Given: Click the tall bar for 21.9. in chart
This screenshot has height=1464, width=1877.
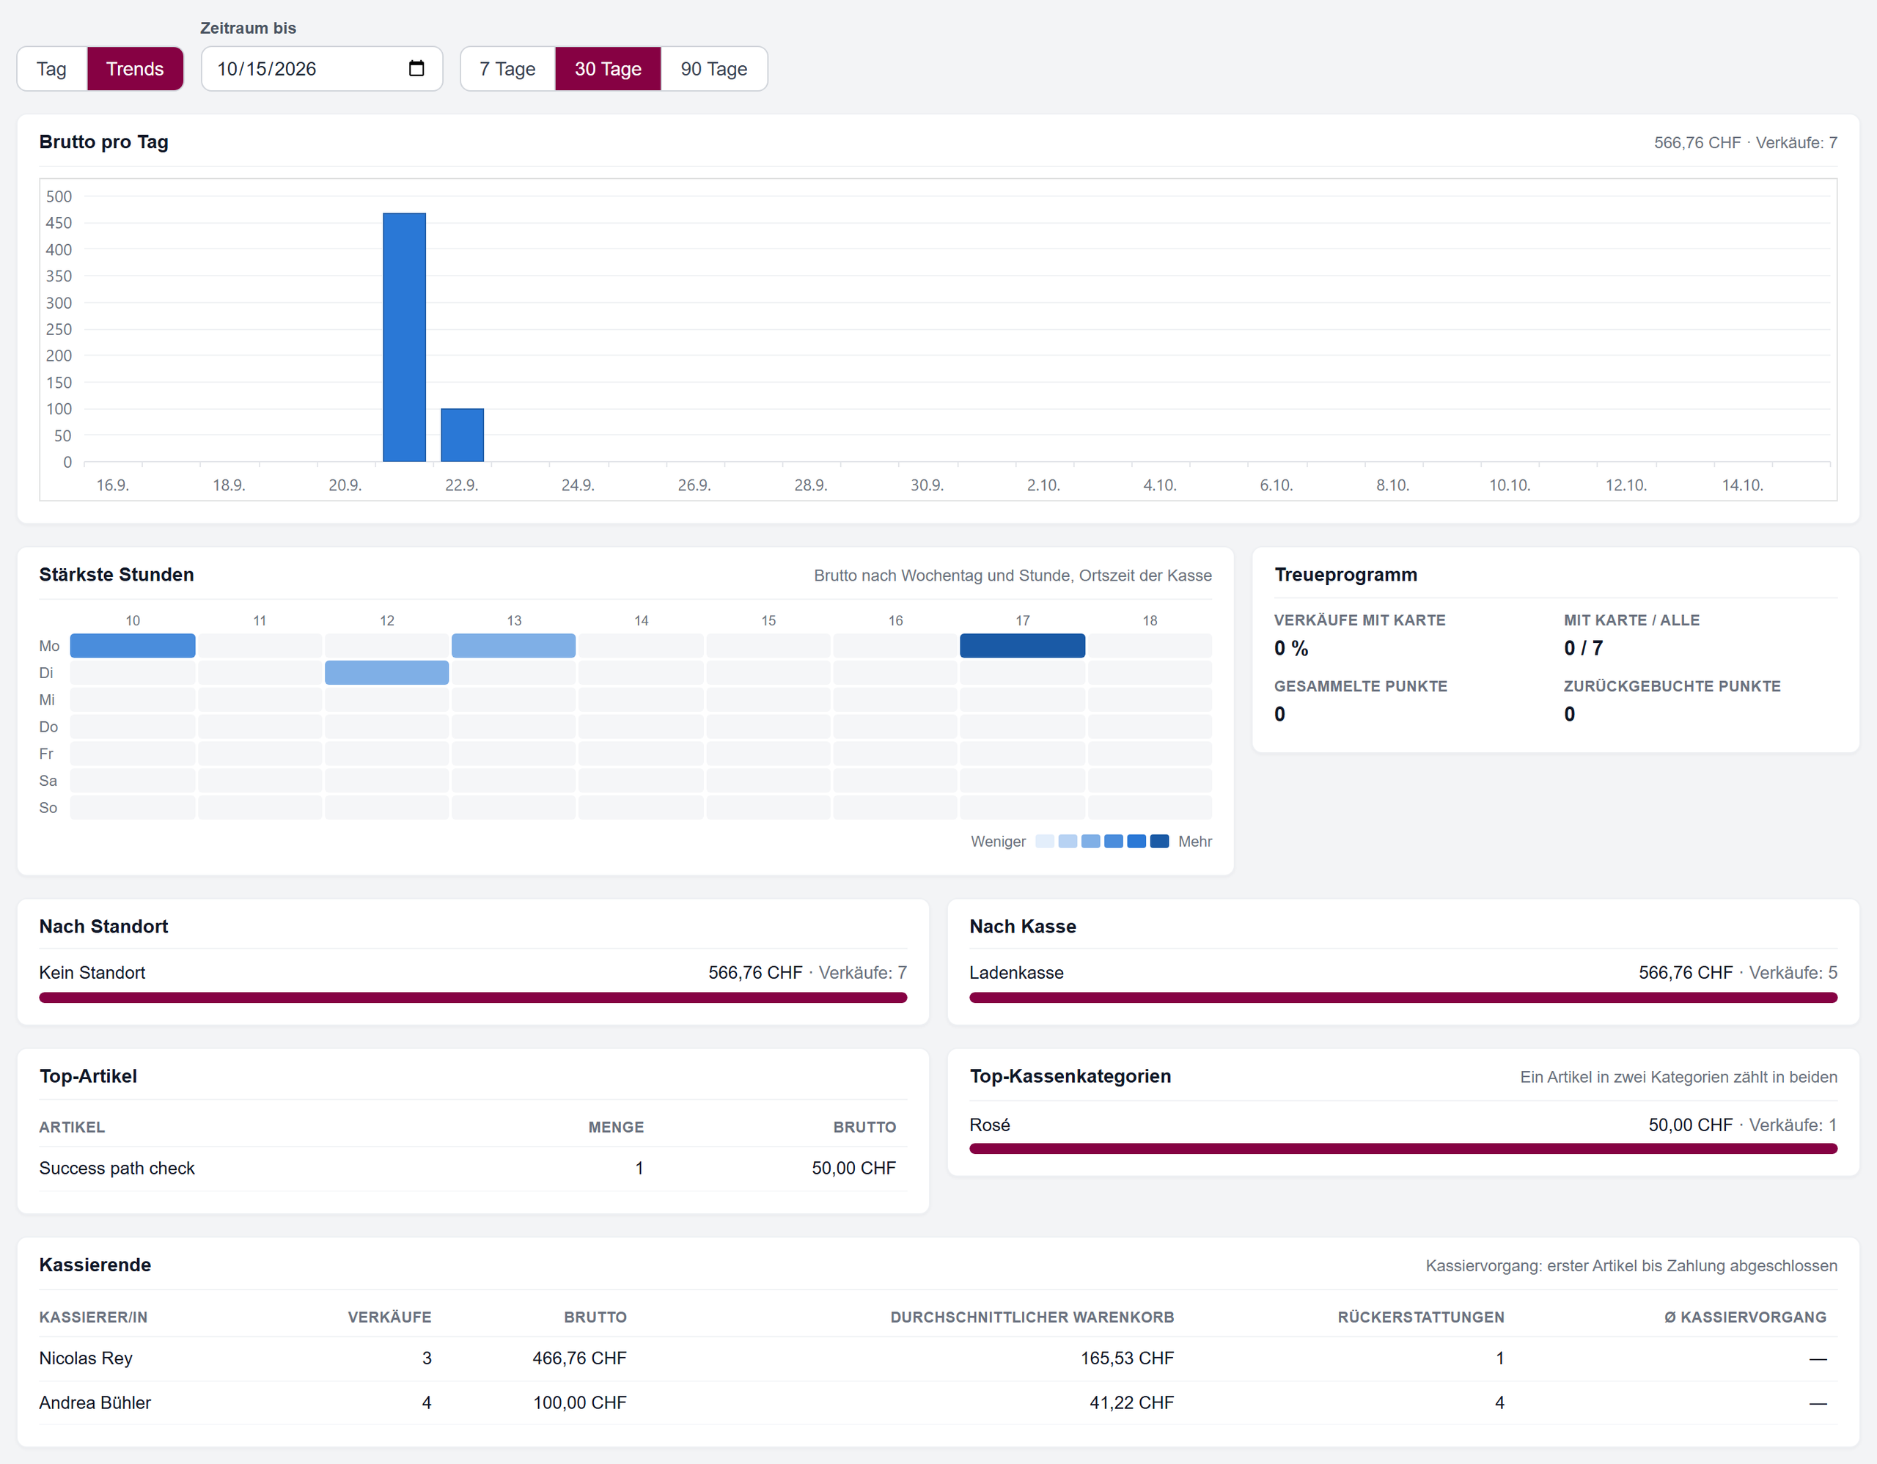Looking at the screenshot, I should point(404,336).
